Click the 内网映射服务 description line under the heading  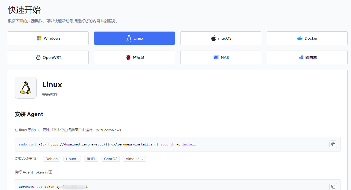[63, 21]
